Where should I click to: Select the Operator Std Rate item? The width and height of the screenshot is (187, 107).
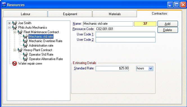coord(41,54)
